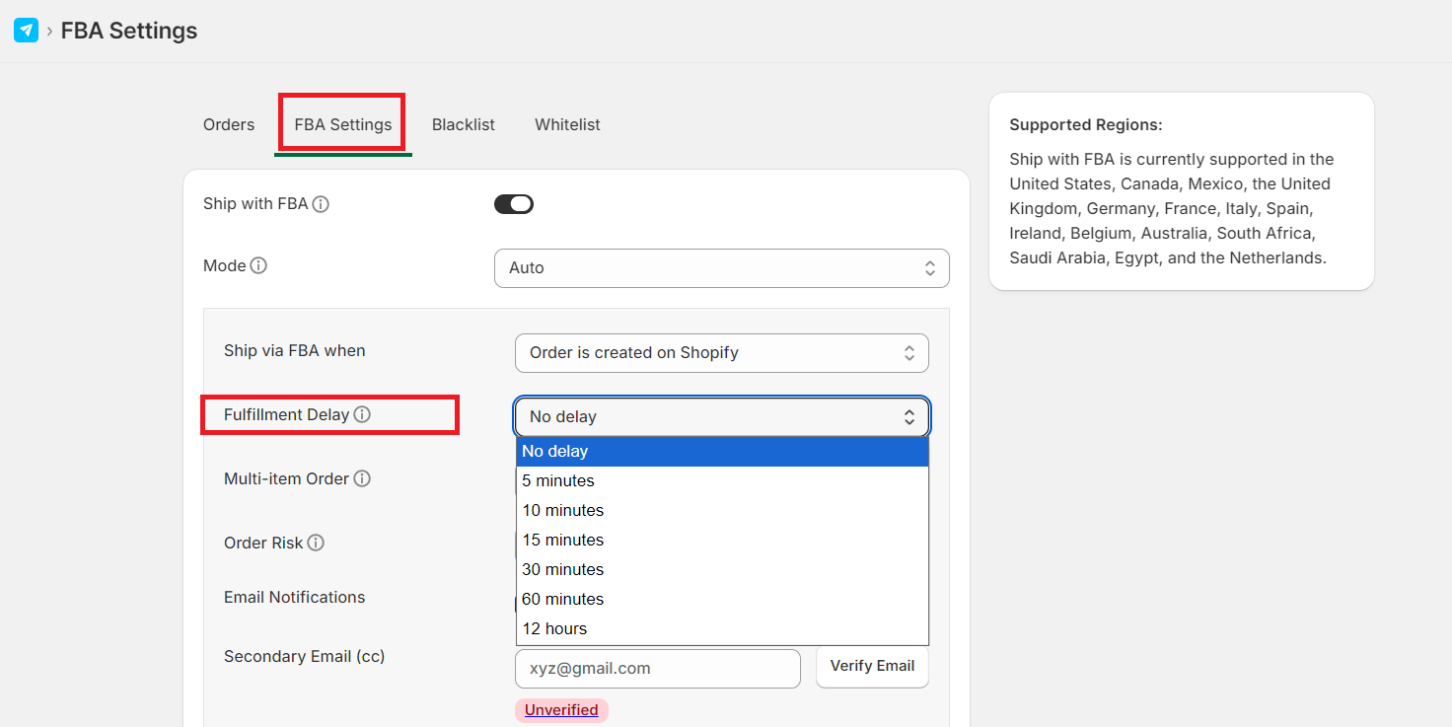The height and width of the screenshot is (727, 1452).
Task: Focus the Secondary Email input field
Action: 657,669
